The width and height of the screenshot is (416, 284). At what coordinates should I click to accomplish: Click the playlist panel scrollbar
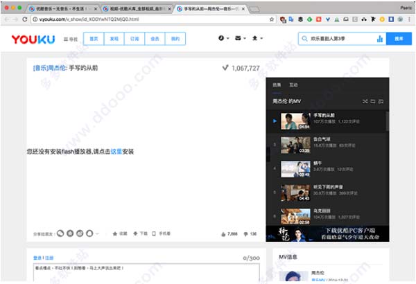388,121
